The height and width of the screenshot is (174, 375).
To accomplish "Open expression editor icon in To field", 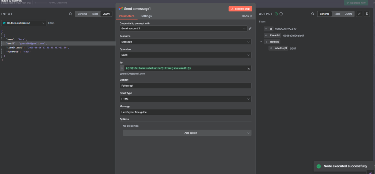I will click(249, 69).
